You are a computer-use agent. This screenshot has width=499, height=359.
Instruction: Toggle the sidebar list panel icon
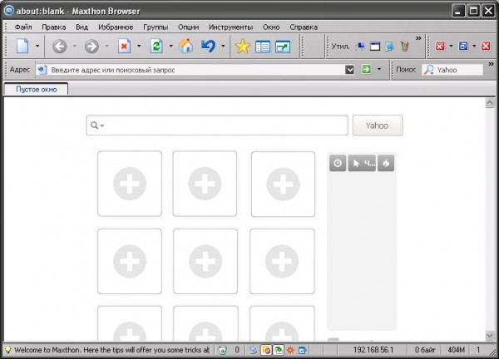(263, 47)
